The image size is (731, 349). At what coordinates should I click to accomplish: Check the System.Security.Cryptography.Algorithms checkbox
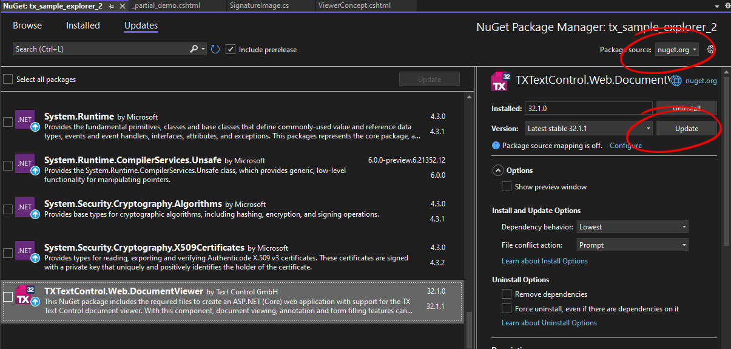click(x=8, y=209)
